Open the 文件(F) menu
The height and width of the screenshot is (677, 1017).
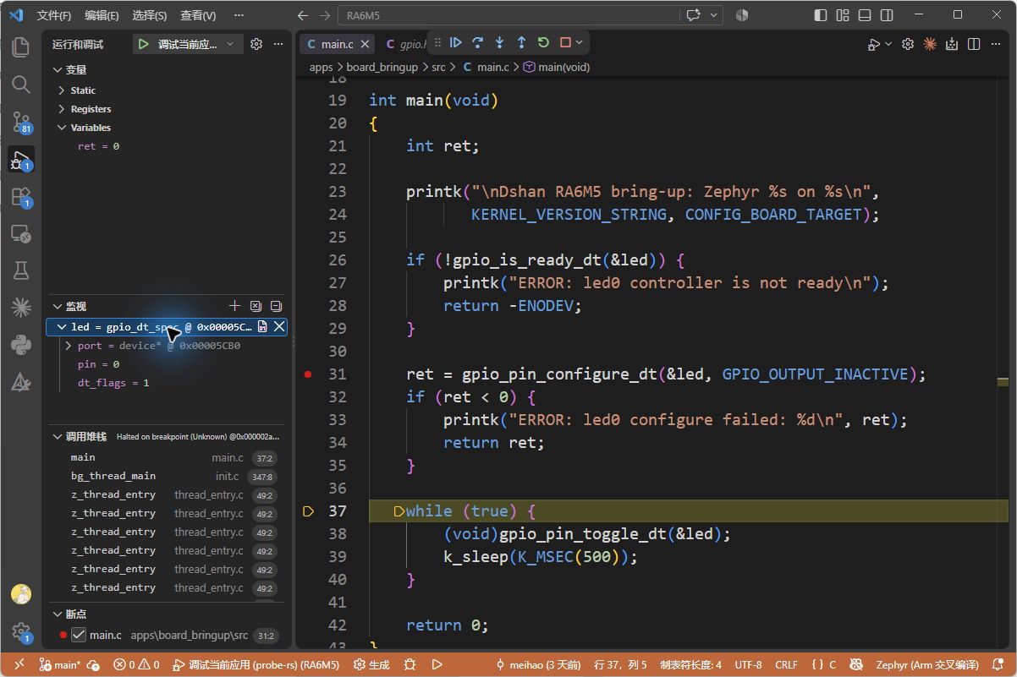[54, 15]
